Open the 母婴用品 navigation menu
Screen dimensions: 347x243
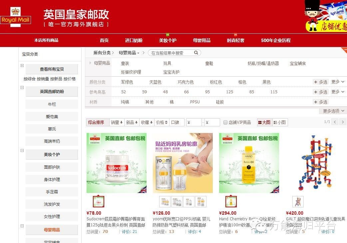[202, 40]
